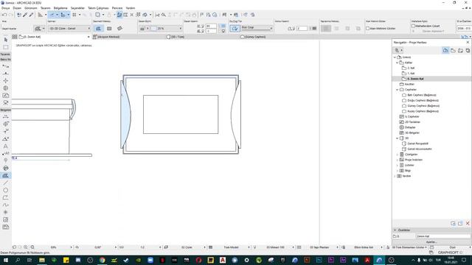Viewport: 472px width, 265px height.
Task: Open the Tasarım menu
Action: coord(46,8)
